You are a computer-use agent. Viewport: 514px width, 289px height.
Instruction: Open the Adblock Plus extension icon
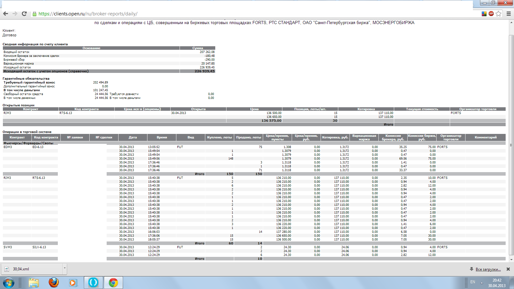pyautogui.click(x=491, y=13)
